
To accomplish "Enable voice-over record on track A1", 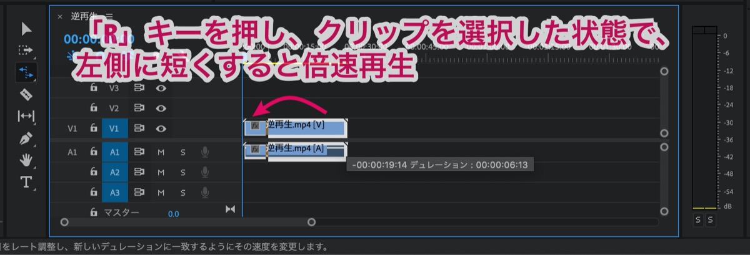I will point(205,152).
